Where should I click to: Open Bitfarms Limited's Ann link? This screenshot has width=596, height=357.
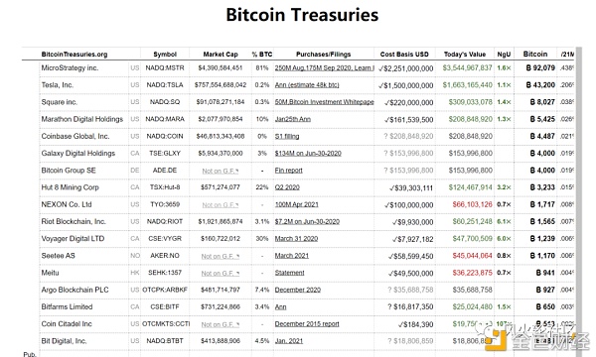[x=280, y=307]
